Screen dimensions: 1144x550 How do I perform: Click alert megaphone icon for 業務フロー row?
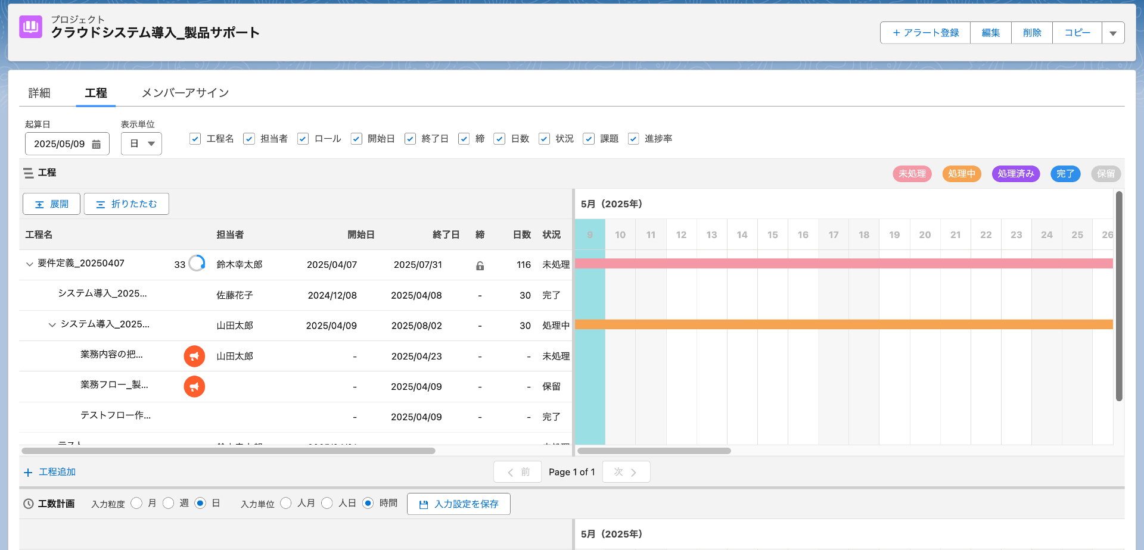(x=194, y=386)
